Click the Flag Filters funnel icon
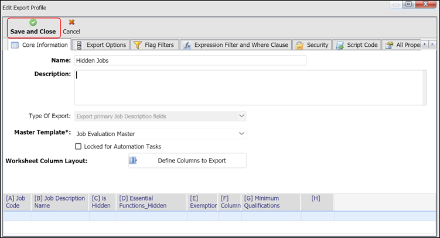The image size is (440, 238). [x=138, y=45]
